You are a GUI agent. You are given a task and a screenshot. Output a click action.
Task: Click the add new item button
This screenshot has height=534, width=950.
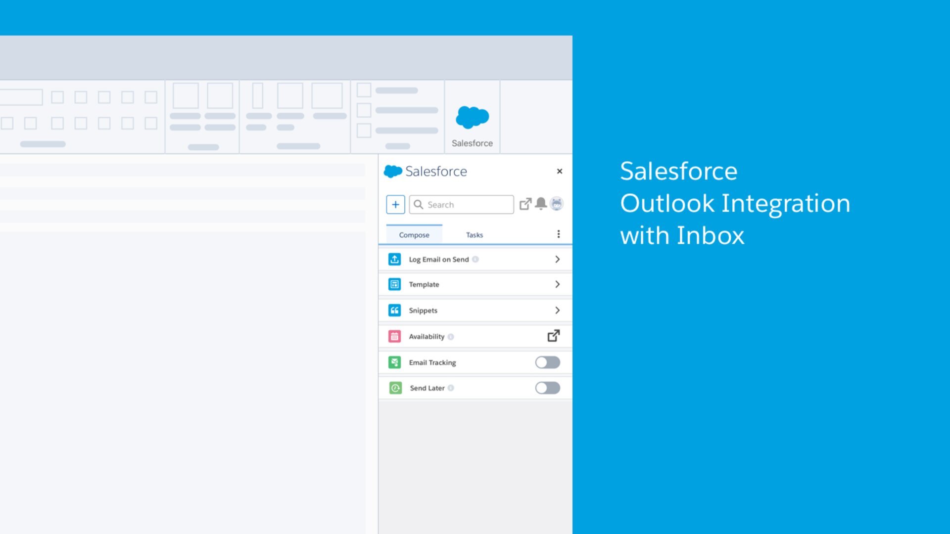click(x=396, y=204)
